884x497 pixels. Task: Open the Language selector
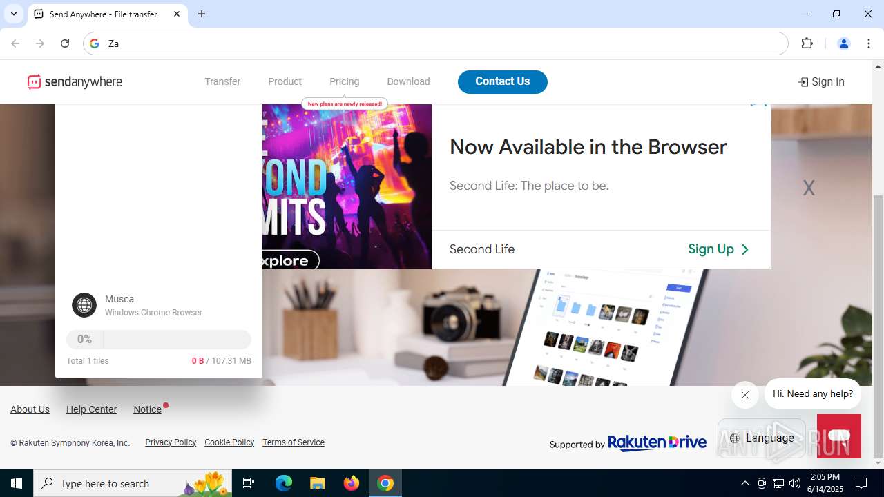click(x=762, y=438)
